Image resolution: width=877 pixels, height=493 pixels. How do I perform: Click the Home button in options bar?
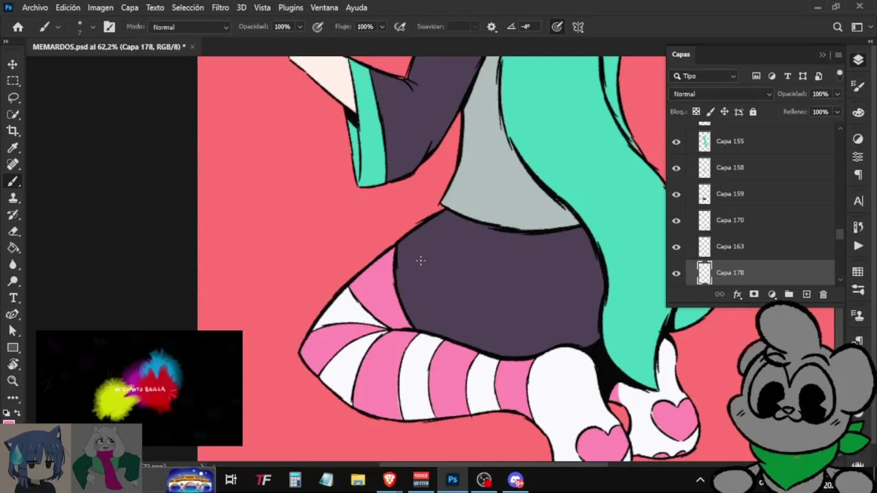click(x=18, y=27)
